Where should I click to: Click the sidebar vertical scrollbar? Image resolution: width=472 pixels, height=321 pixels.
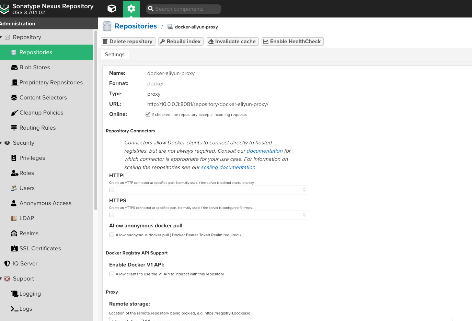tap(95, 120)
